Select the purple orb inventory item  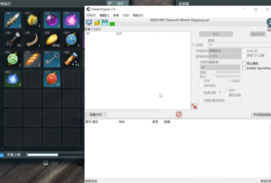[52, 20]
